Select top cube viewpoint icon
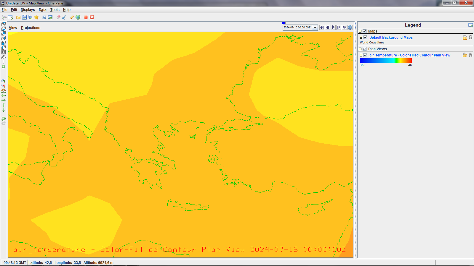 point(4,24)
